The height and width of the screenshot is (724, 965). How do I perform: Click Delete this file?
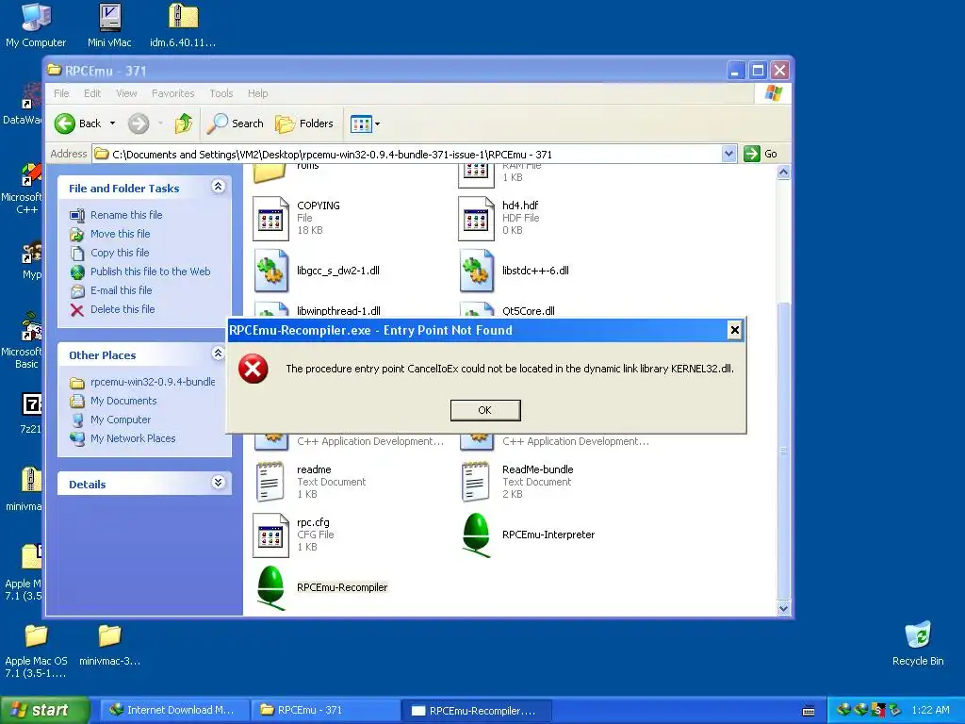(123, 309)
